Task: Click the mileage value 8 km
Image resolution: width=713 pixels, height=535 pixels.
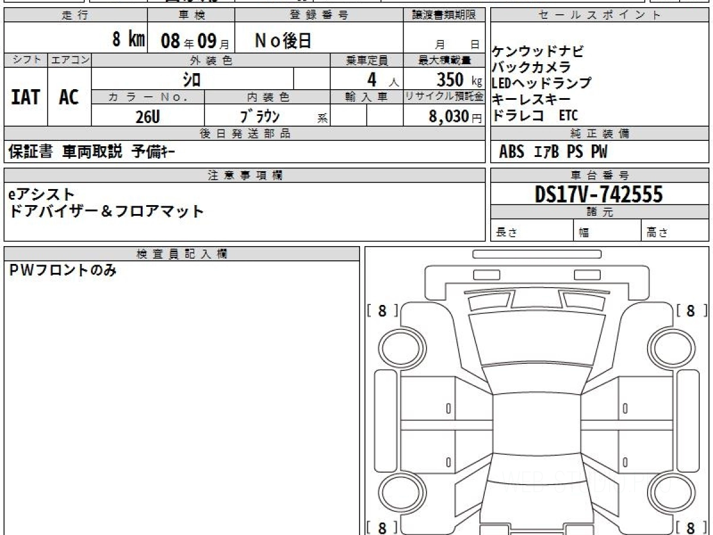Action: tap(128, 39)
